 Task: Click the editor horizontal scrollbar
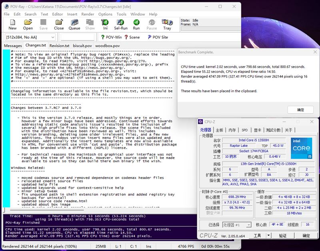(47, 210)
